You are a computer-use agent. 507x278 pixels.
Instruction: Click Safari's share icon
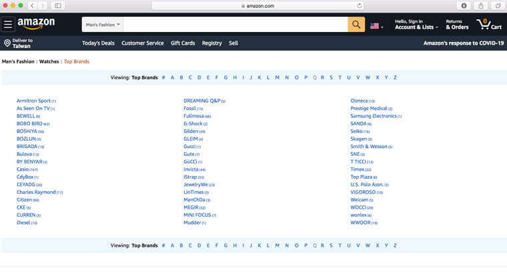(x=481, y=5)
